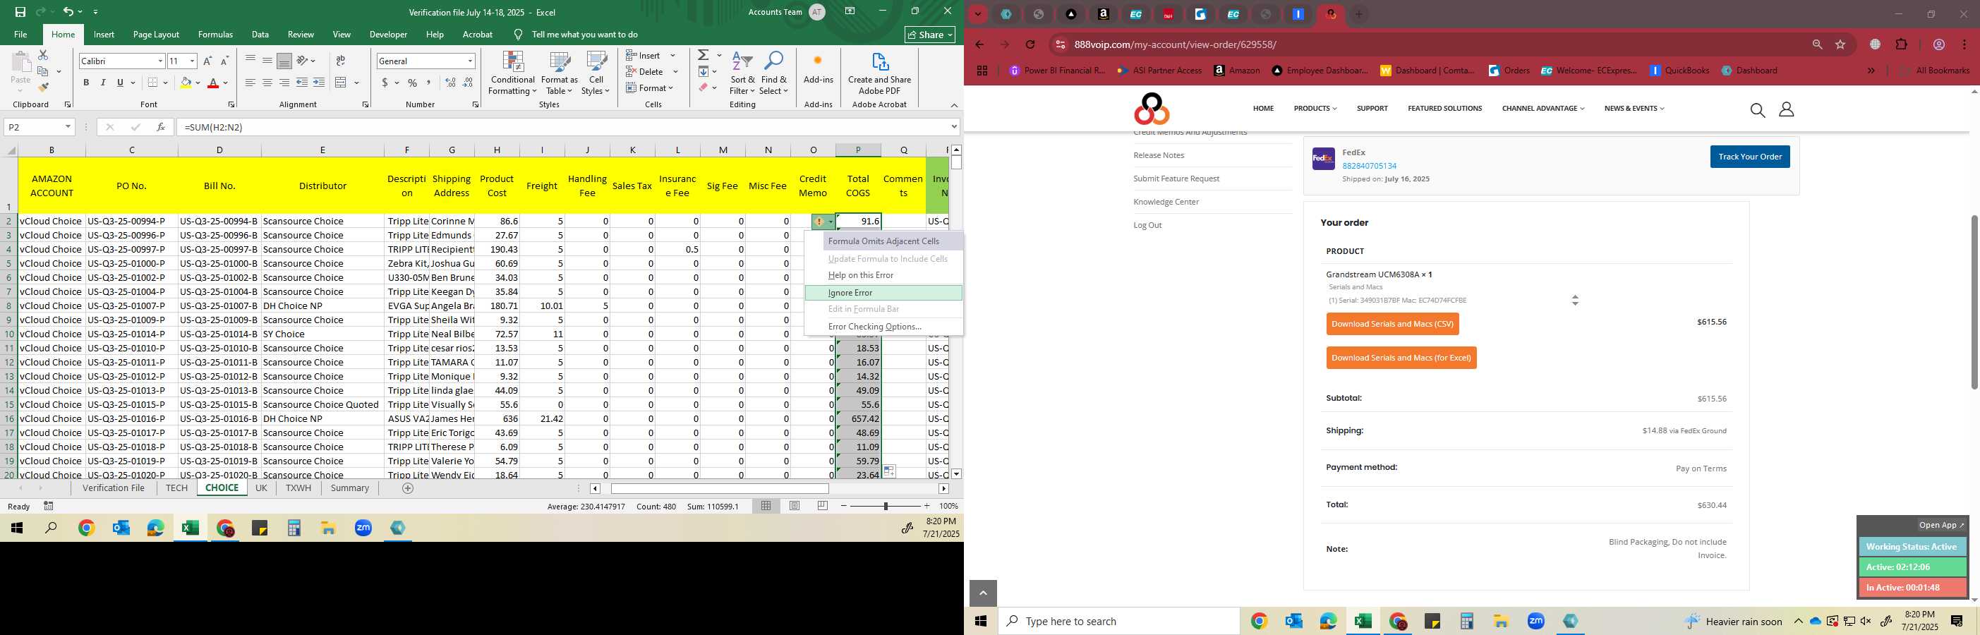Click the Font Color red A swatch
Image resolution: width=1980 pixels, height=635 pixels.
pyautogui.click(x=214, y=83)
